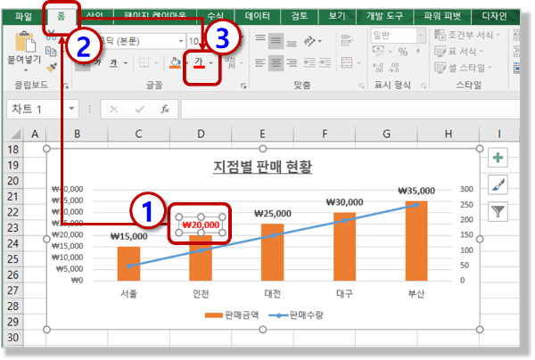535x360 pixels.
Task: Click the Copy icon in the clipboard group
Action: (x=51, y=52)
